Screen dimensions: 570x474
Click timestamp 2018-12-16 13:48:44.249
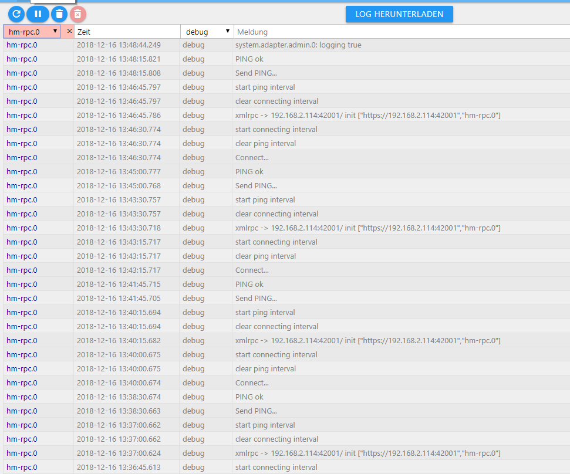pyautogui.click(x=119, y=45)
